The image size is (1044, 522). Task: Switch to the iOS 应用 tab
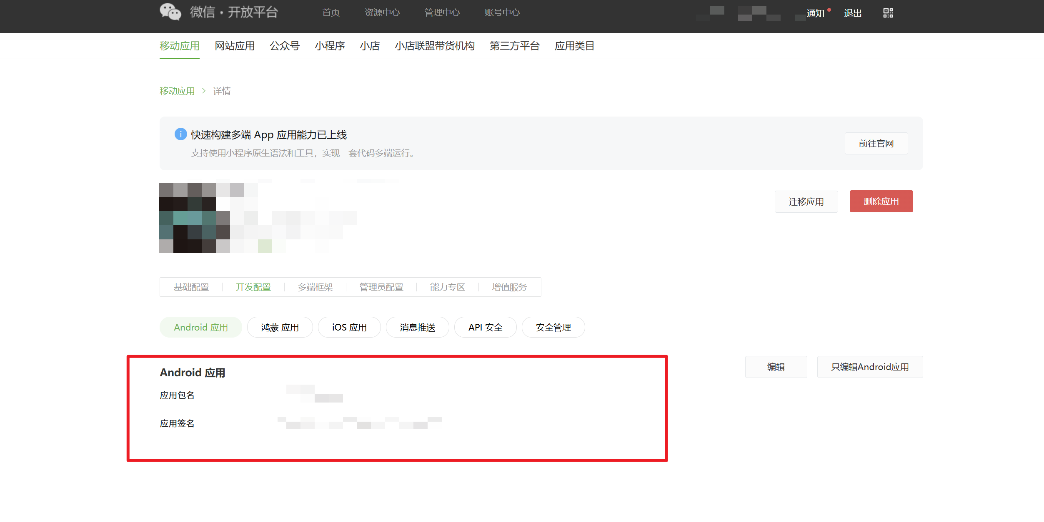pos(349,327)
